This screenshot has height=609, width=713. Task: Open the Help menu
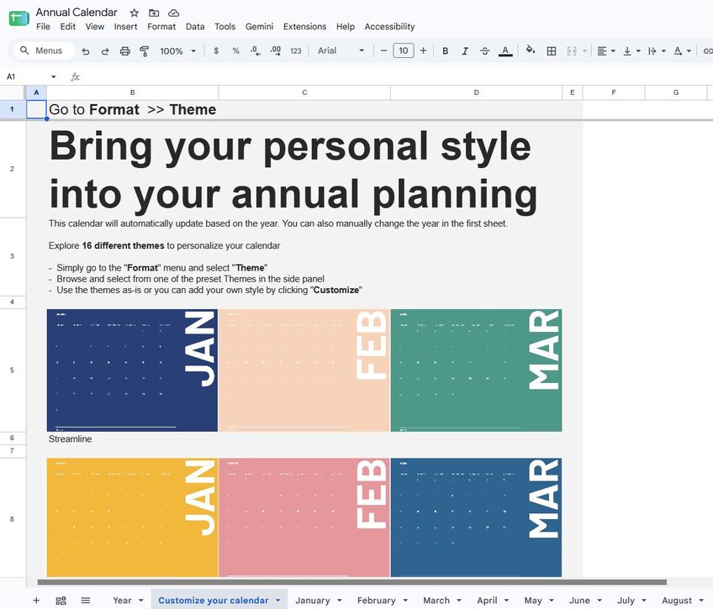(x=346, y=27)
